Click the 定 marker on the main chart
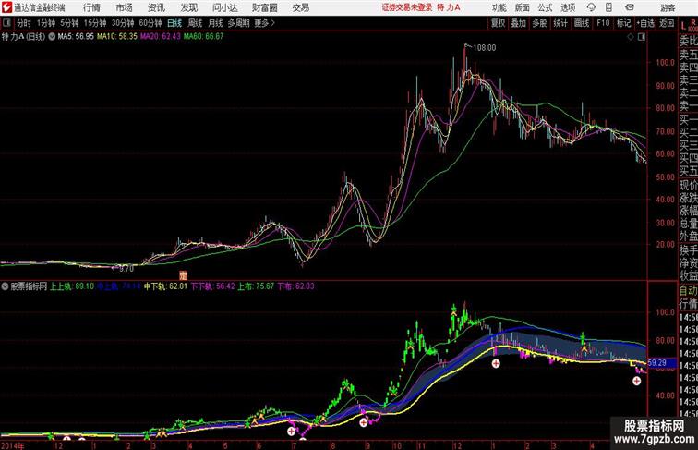 pyautogui.click(x=183, y=275)
